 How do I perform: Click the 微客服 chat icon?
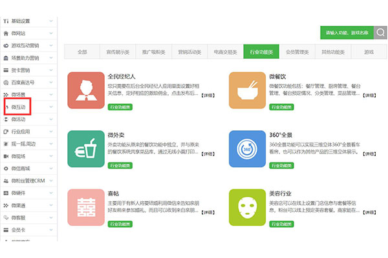[6, 218]
